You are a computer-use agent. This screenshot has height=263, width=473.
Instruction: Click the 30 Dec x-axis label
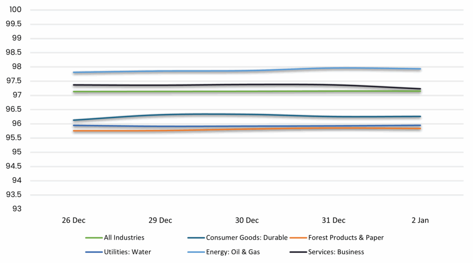point(247,221)
